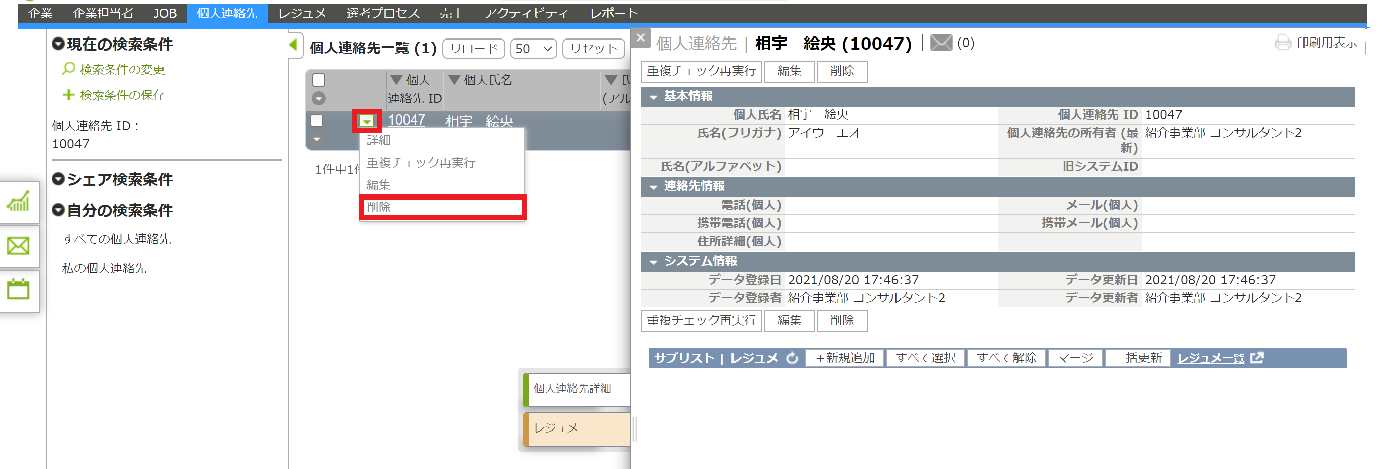Viewport: 1385px width, 469px height.
Task: Switch to the レジュメ tab in top navigation
Action: coord(302,13)
